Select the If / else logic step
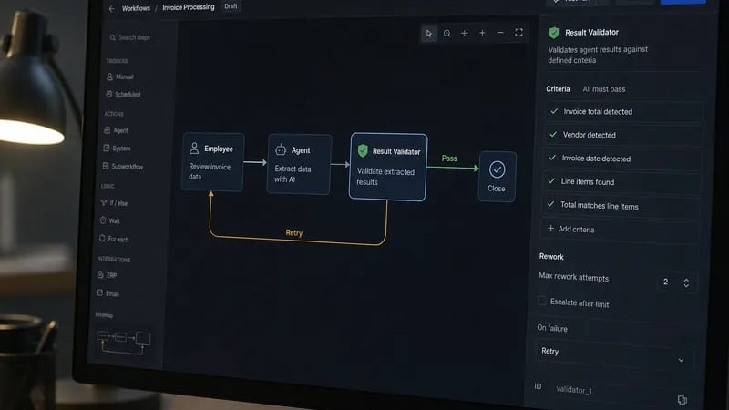Viewport: 729px width, 410px height. click(x=116, y=203)
